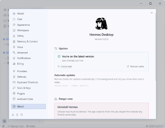Click the Plugins package icon
The width and height of the screenshot is (165, 128).
click(14, 93)
